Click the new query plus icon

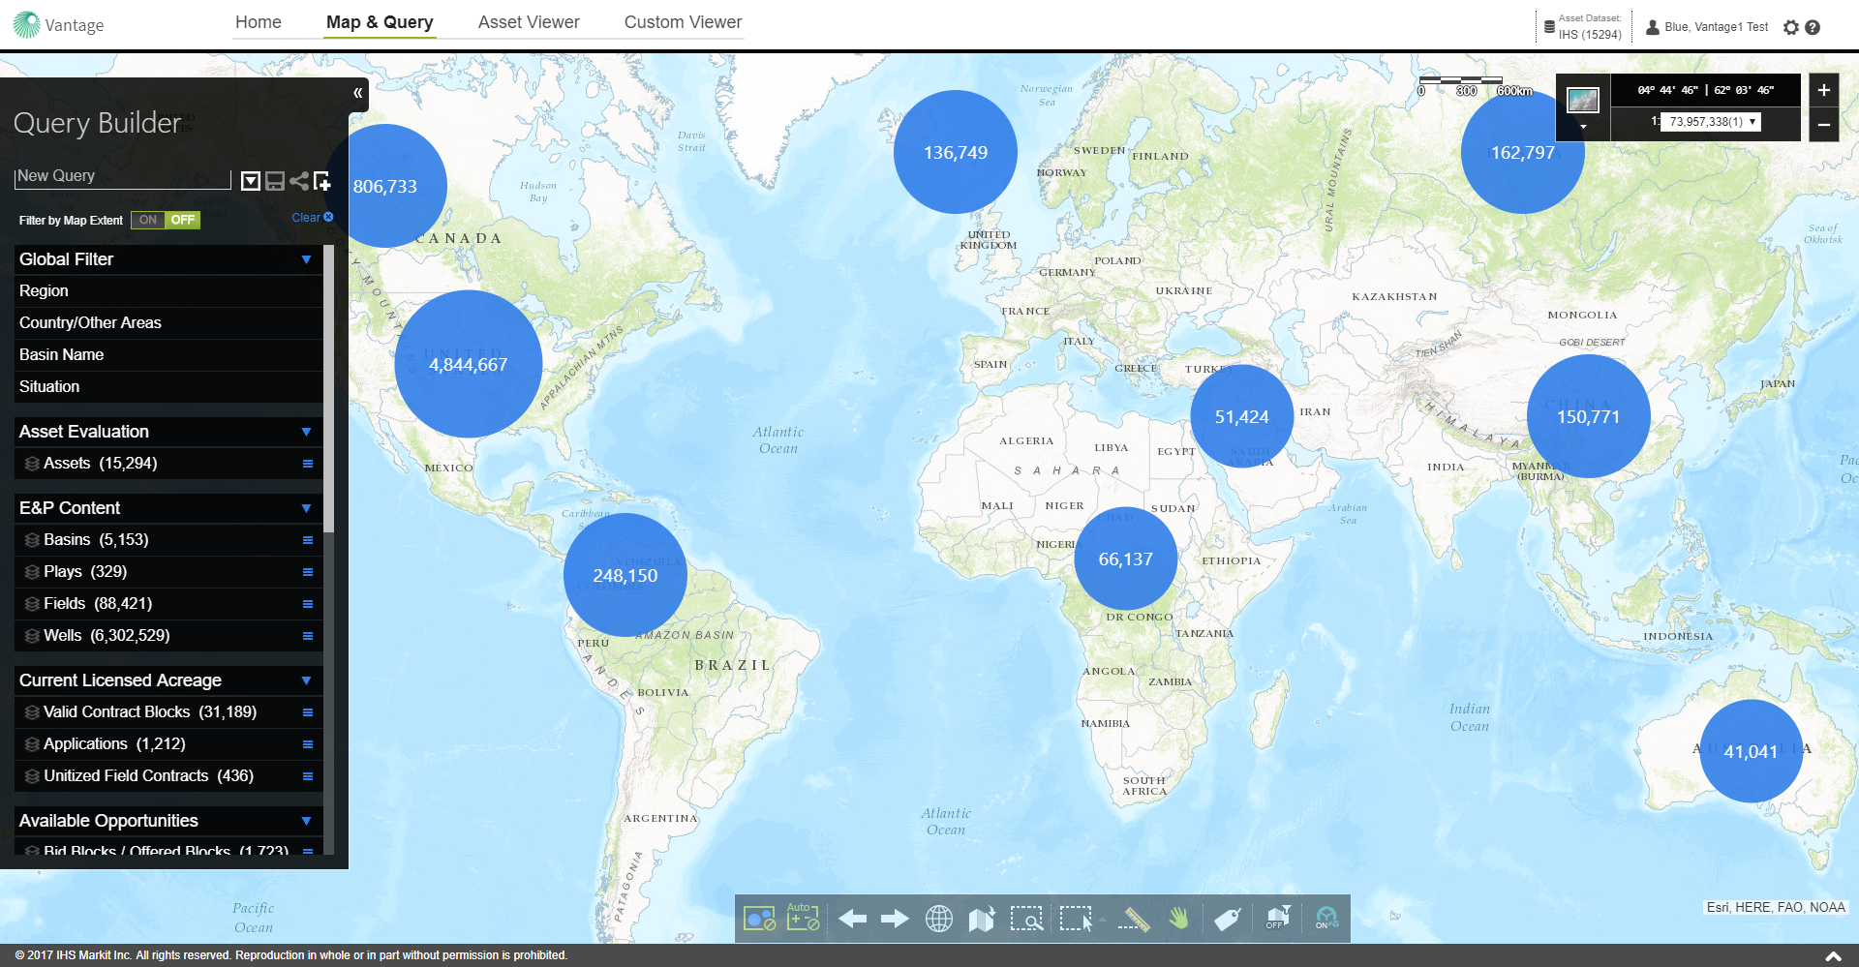point(322,181)
